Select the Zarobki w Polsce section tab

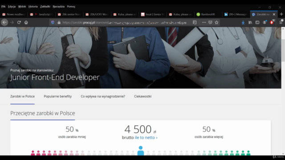click(x=22, y=96)
